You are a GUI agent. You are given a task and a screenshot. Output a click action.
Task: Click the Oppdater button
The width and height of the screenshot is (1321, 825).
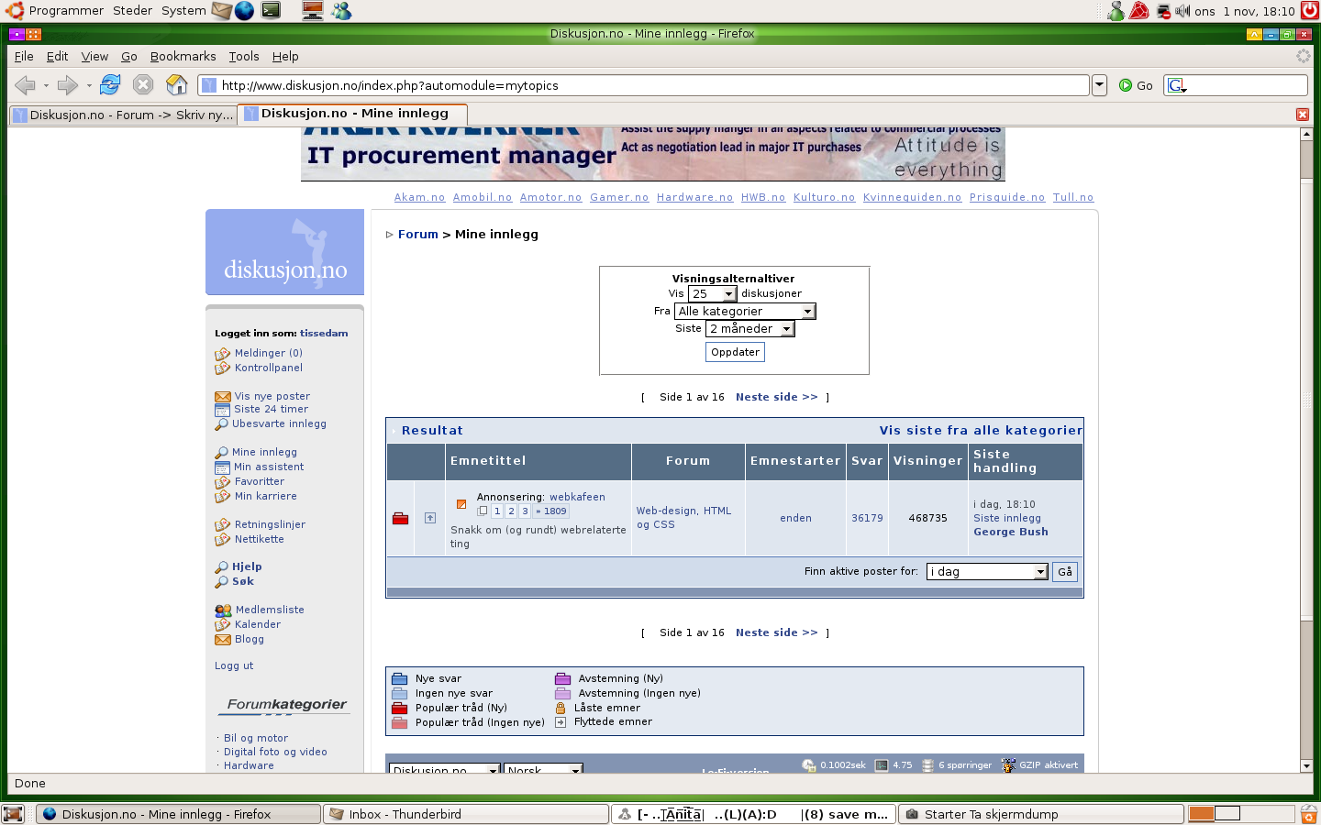[735, 352]
